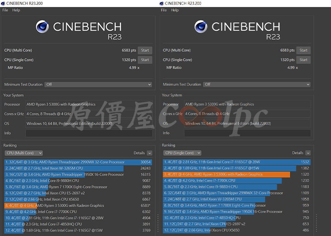Select Core i7-7700K row scoring 1230
The height and width of the screenshot is (236, 331).
click(x=237, y=181)
